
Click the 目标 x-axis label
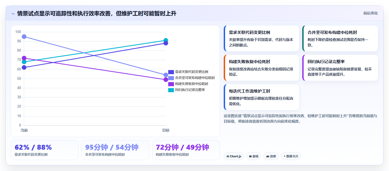click(166, 130)
